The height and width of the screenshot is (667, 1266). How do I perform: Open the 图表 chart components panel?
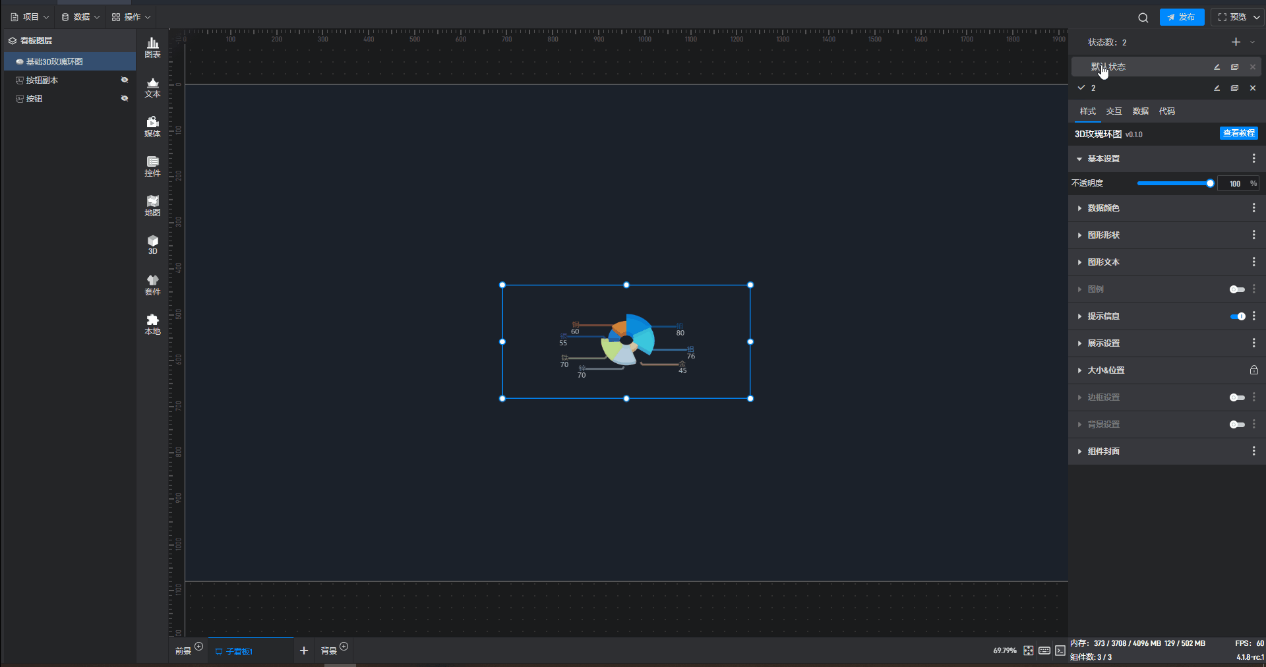(152, 47)
